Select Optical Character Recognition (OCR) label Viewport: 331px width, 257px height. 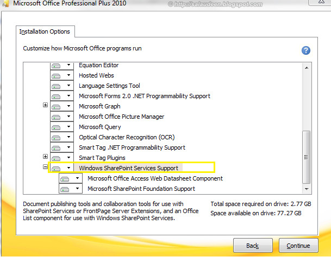(127, 137)
